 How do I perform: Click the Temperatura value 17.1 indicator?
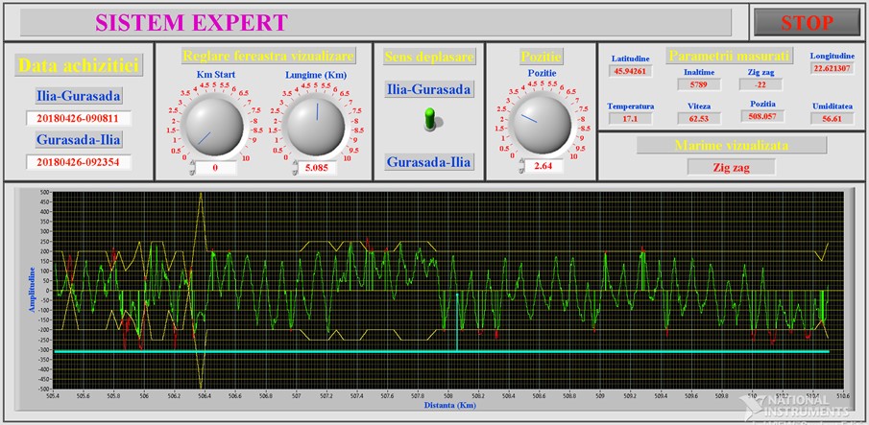point(630,119)
